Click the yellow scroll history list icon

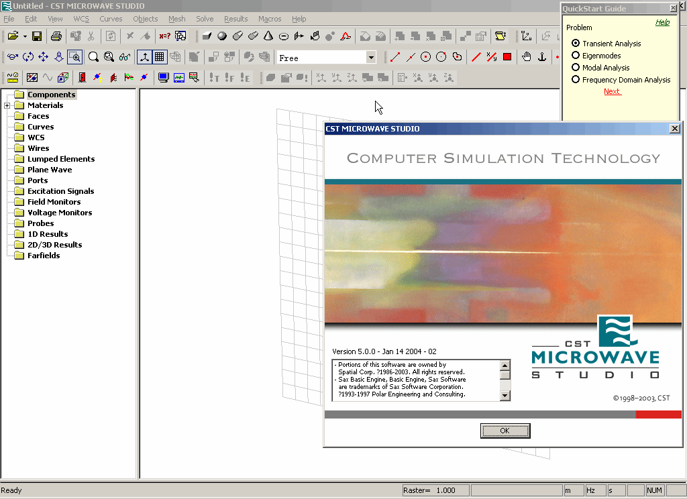tap(500, 36)
